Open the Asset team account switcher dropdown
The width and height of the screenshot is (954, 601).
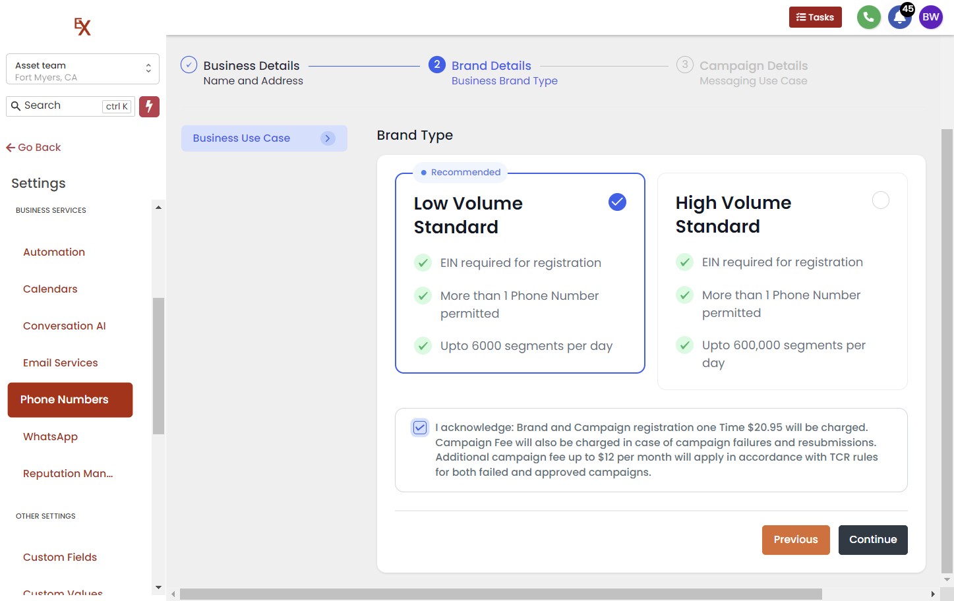pos(82,69)
